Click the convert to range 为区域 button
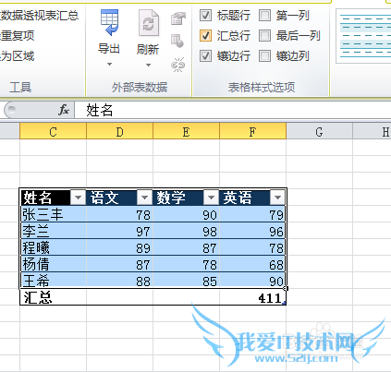Viewport: 391px width, 372px height. point(18,56)
